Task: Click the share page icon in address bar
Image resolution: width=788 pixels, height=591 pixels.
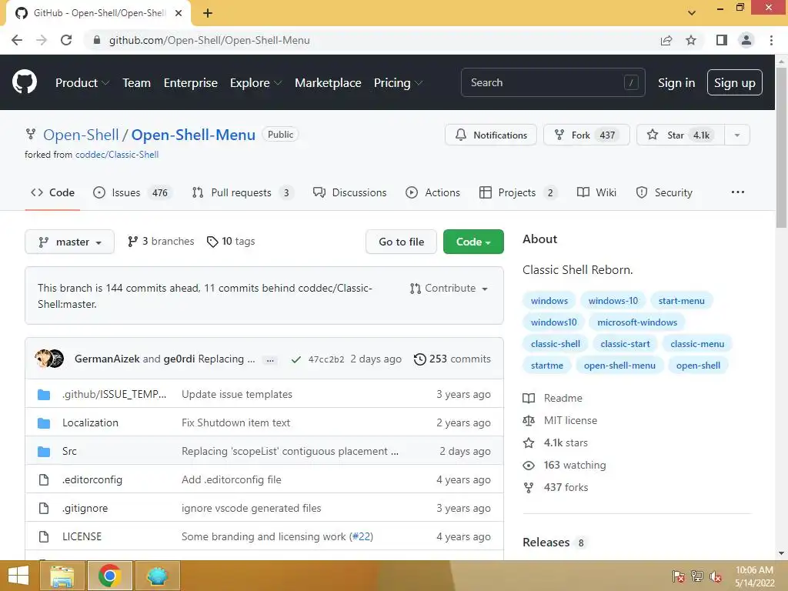Action: click(x=666, y=40)
